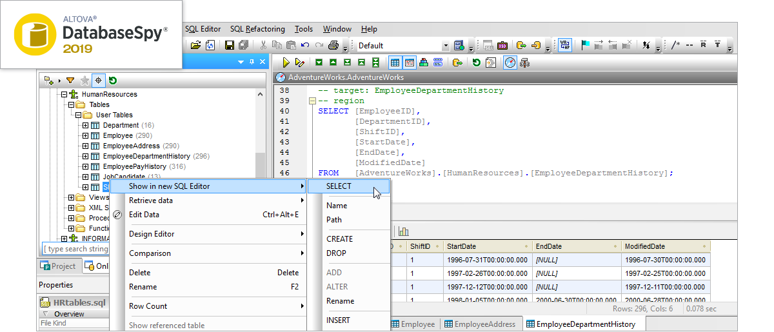
Task: Close the browser panel with X
Action: (262, 62)
